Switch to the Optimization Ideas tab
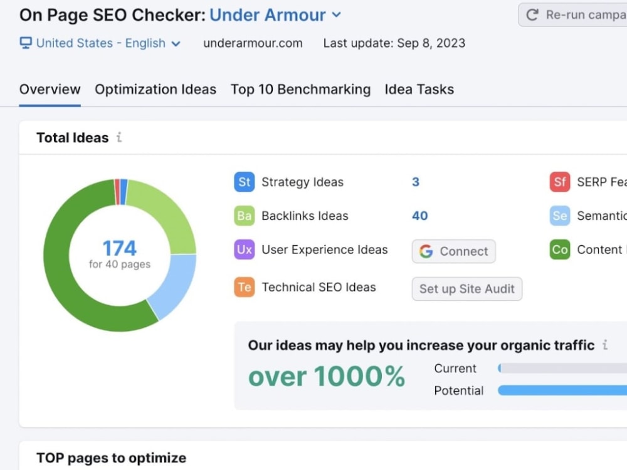The image size is (627, 470). pyautogui.click(x=155, y=89)
